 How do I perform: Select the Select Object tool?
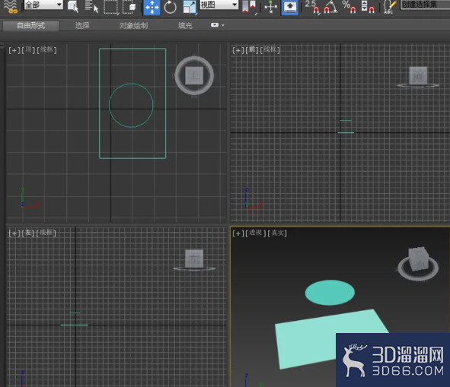tap(73, 7)
